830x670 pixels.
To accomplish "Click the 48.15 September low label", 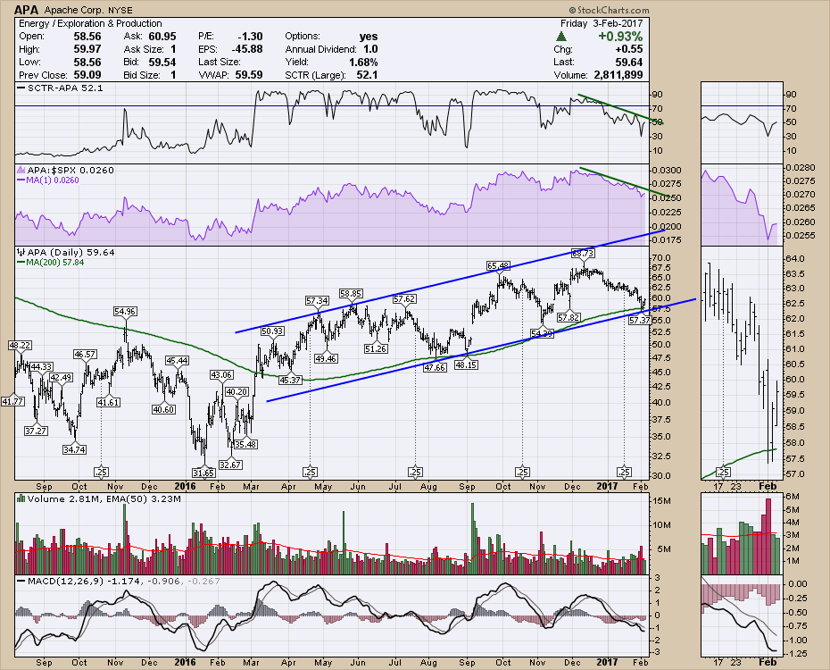I will pos(467,364).
